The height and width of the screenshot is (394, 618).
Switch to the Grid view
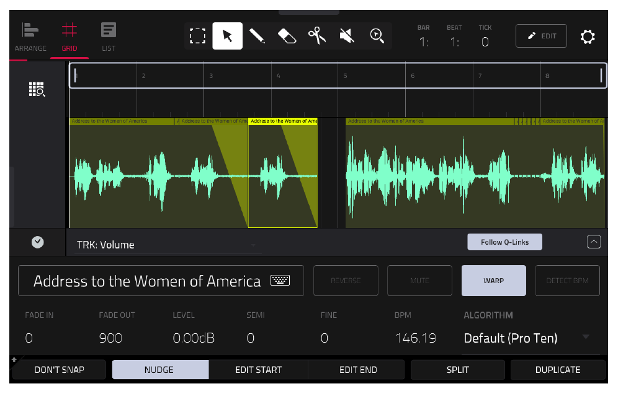point(69,37)
